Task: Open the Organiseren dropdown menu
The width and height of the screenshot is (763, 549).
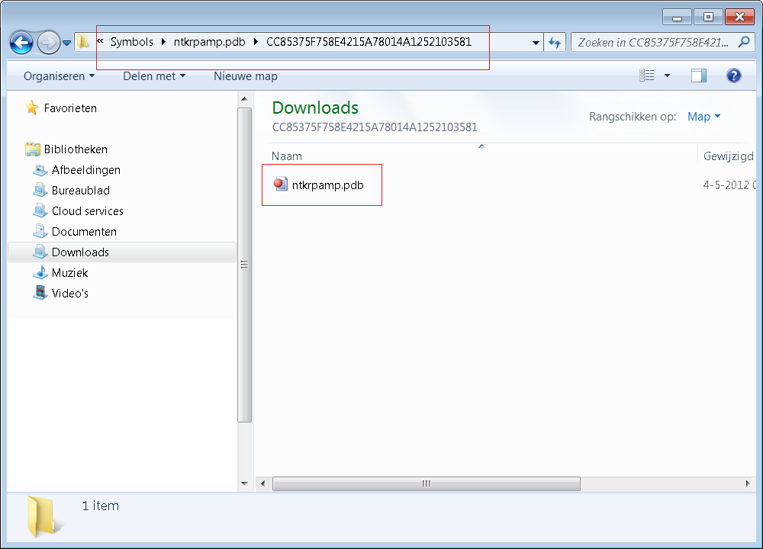Action: click(59, 76)
